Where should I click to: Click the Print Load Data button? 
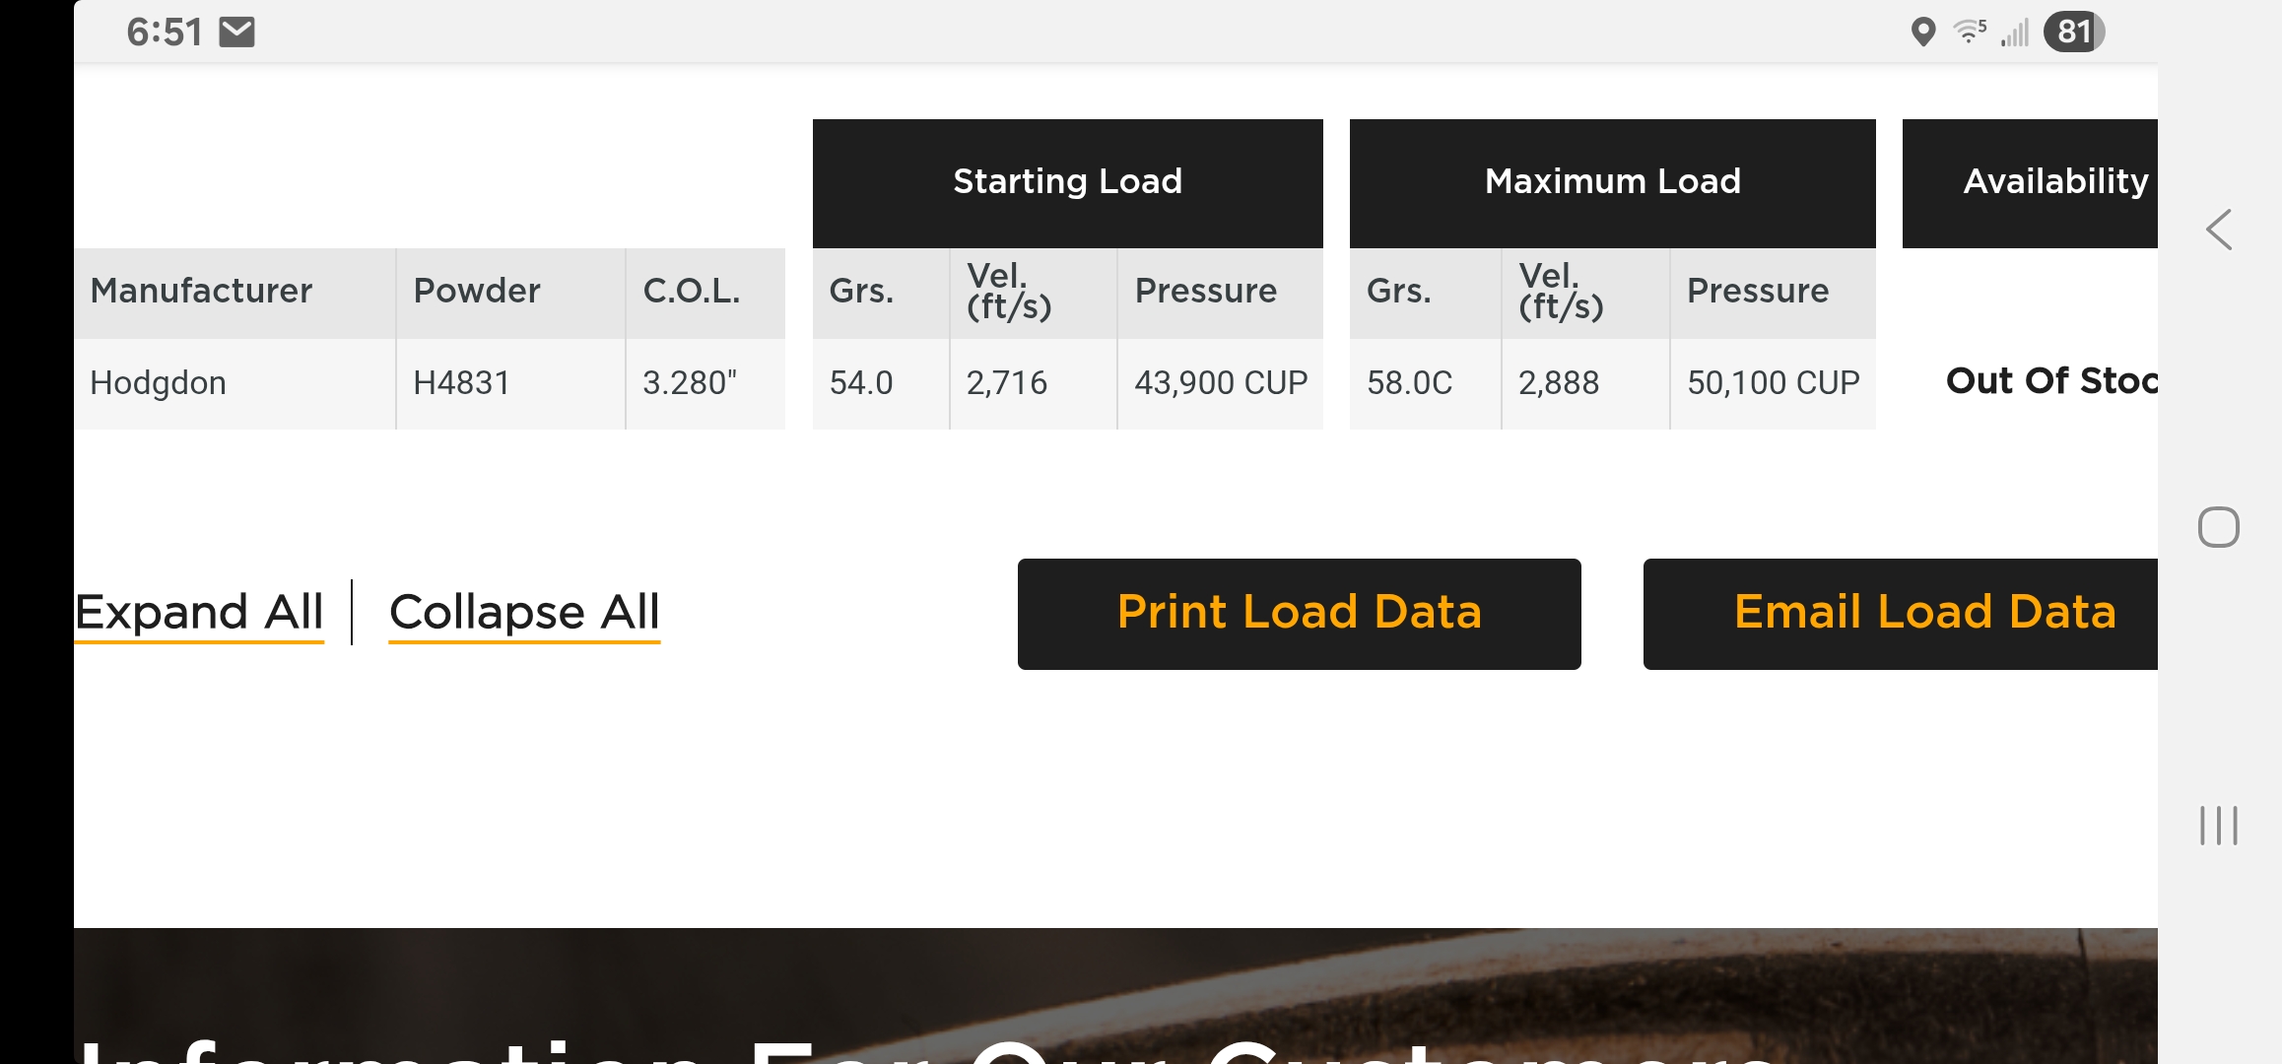point(1299,614)
